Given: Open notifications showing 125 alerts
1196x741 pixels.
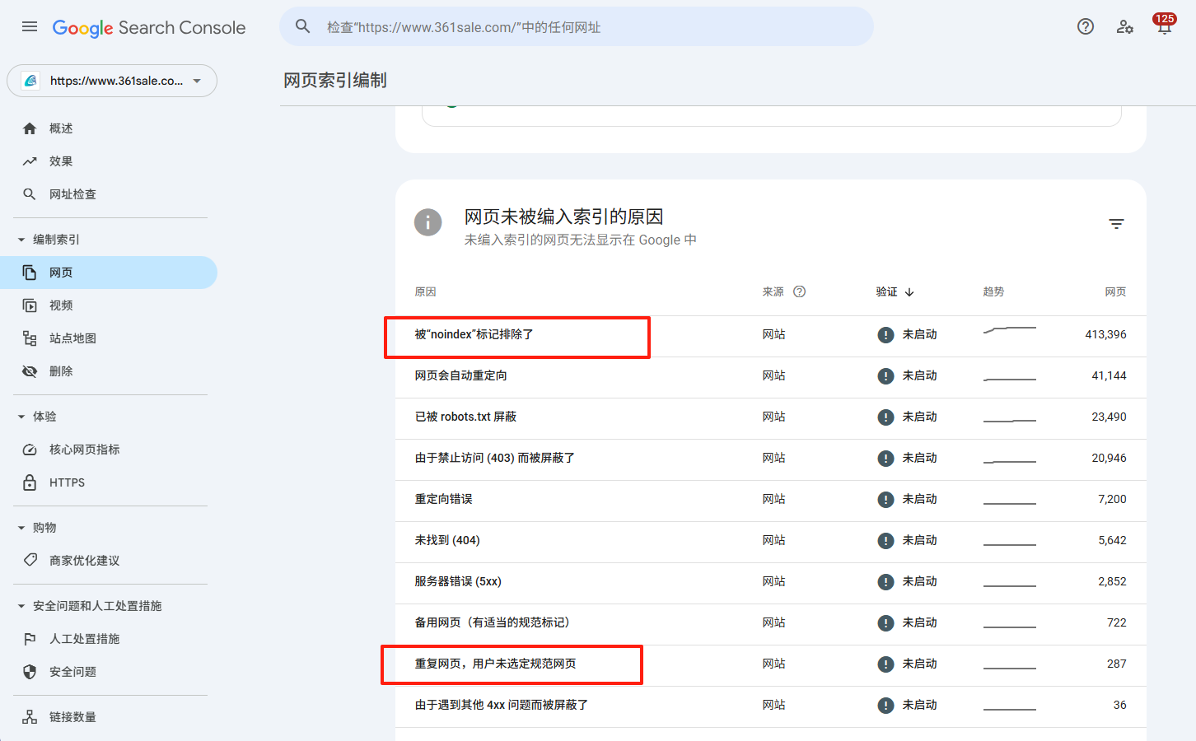Looking at the screenshot, I should pyautogui.click(x=1164, y=26).
